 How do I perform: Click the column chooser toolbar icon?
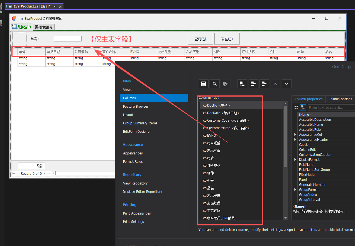(x=204, y=83)
